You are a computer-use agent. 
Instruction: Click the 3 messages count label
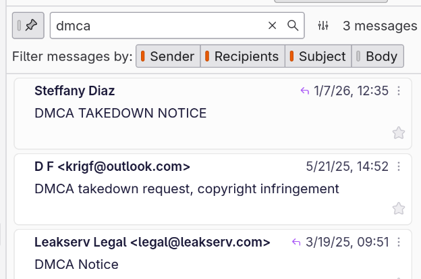point(380,26)
